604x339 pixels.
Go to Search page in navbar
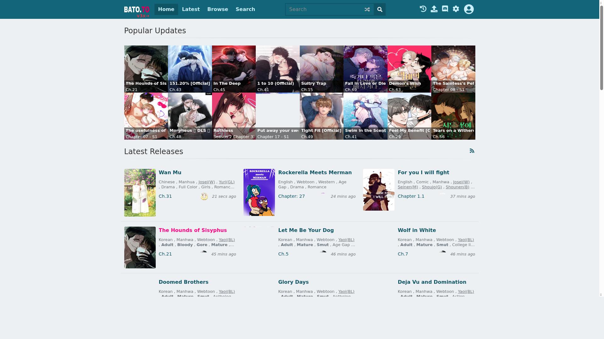click(245, 9)
